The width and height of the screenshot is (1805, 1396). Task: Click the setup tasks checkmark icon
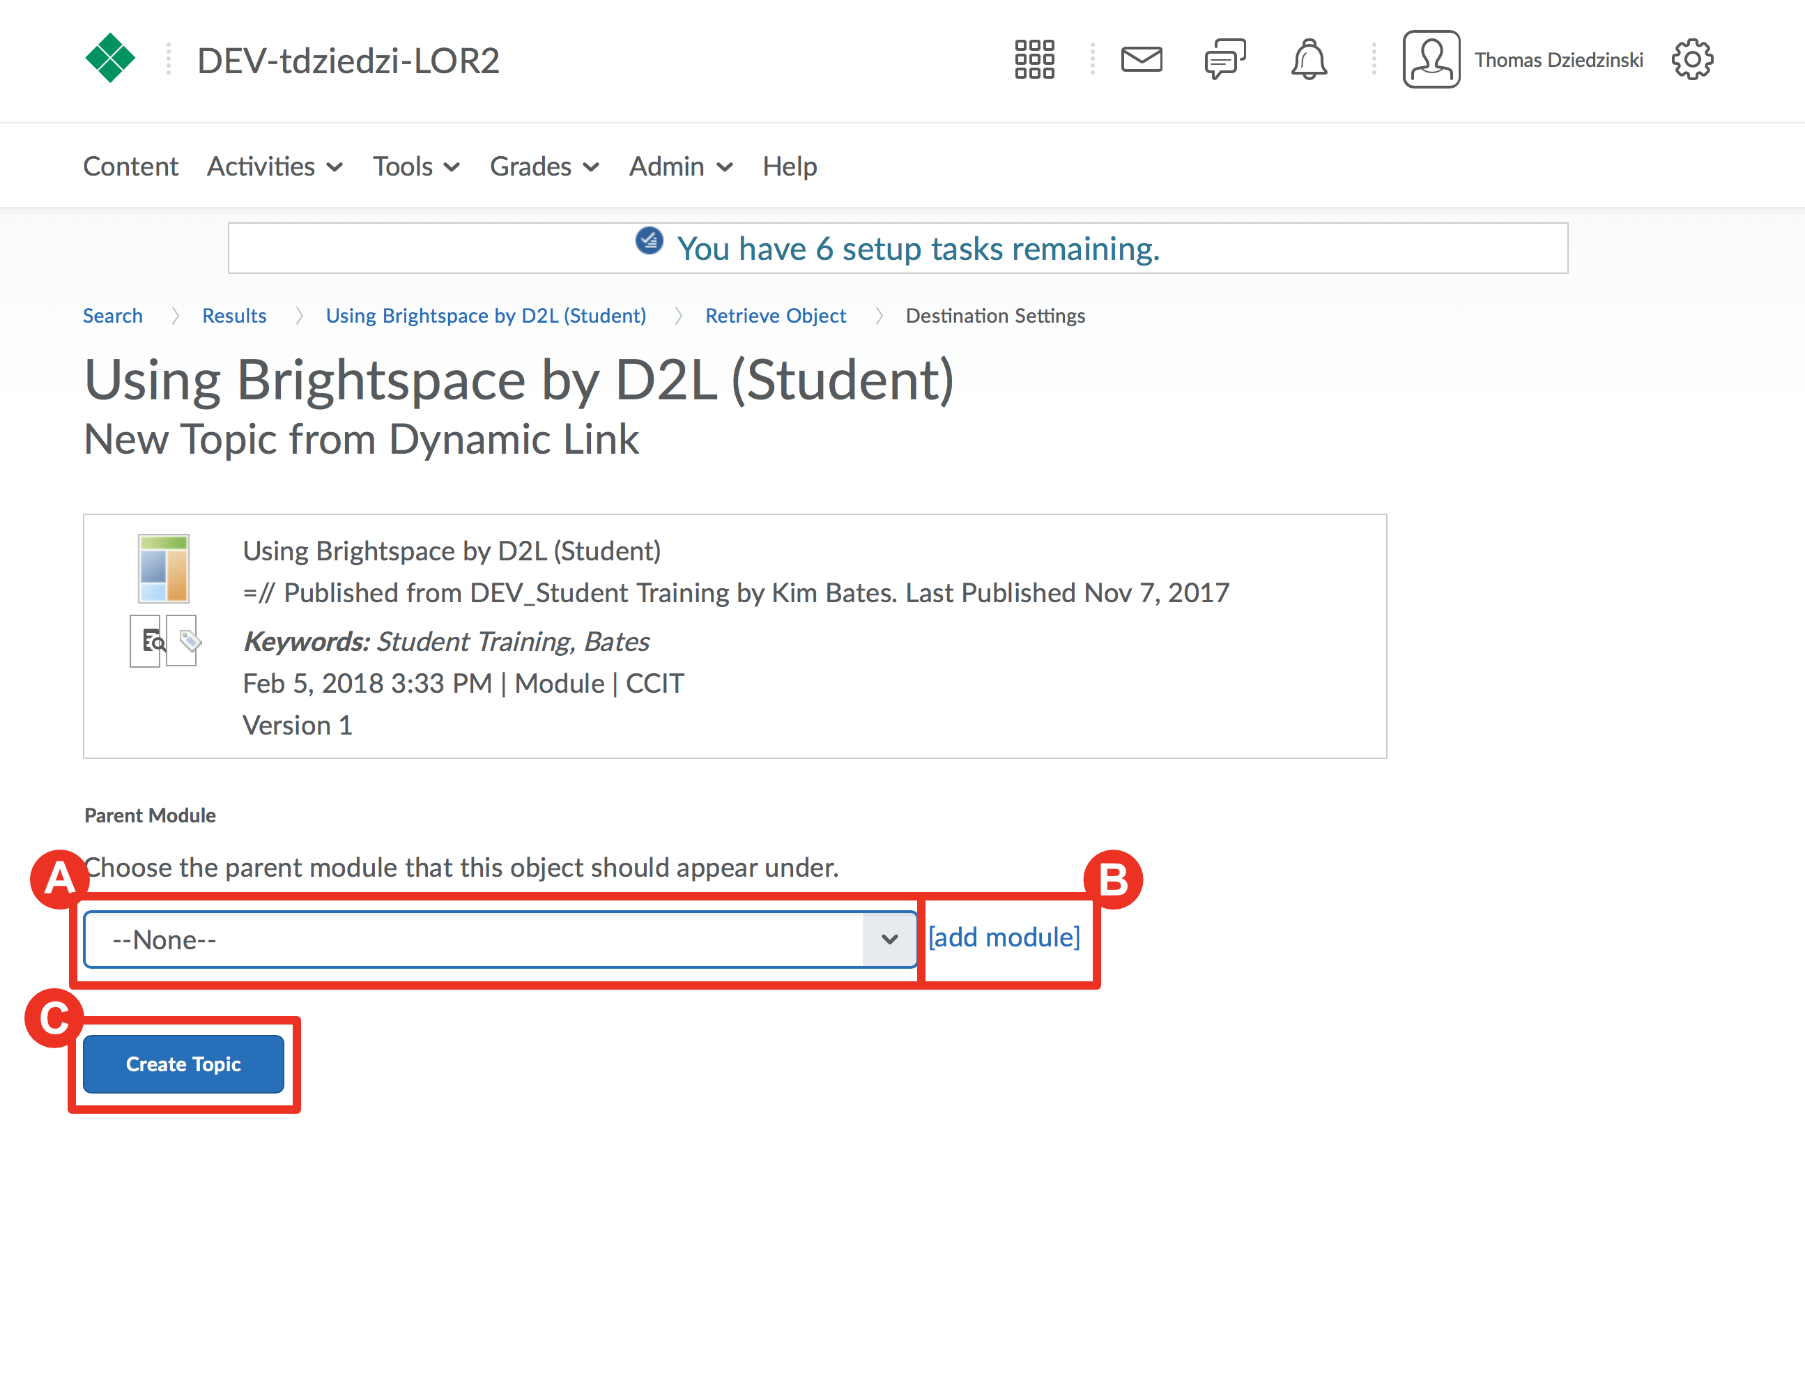coord(649,240)
